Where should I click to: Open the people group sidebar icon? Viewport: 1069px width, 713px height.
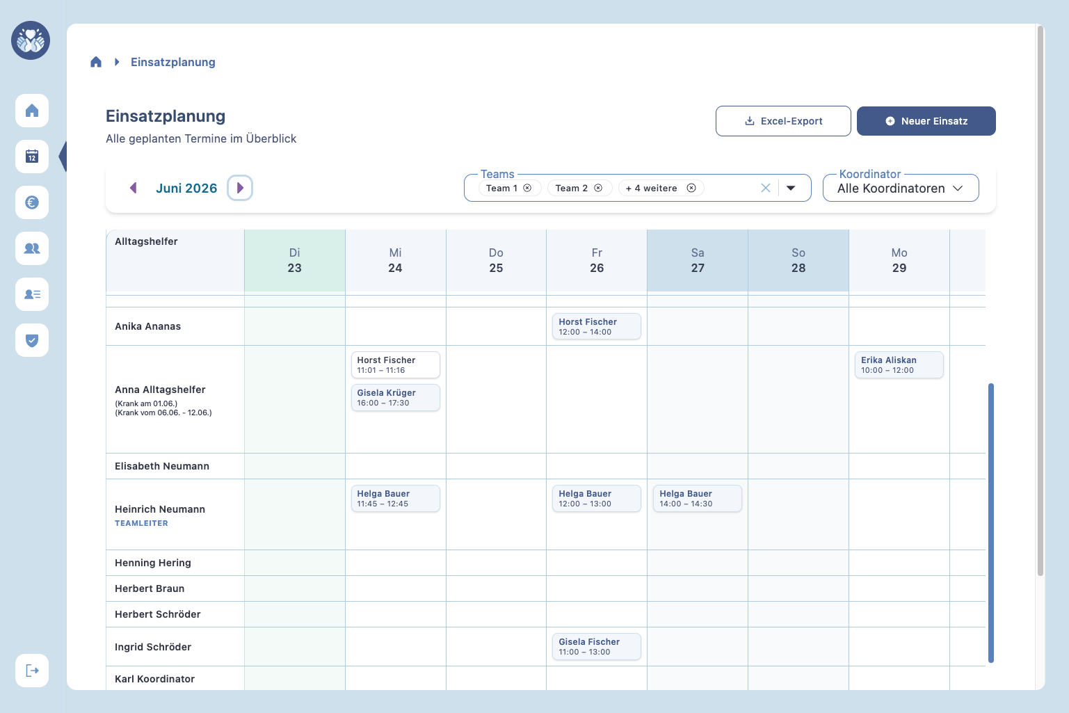coord(32,248)
